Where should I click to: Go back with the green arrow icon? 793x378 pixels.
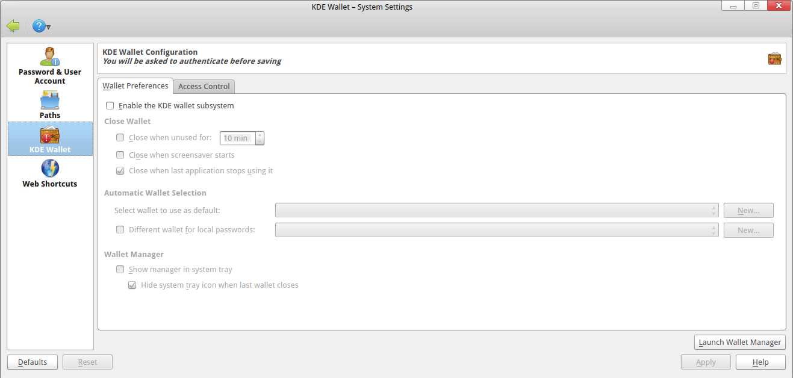pyautogui.click(x=13, y=26)
